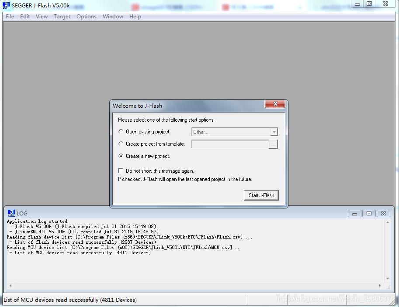The image size is (399, 307).
Task: Click 'J-Flash V5.00k (J-Flash compiled' log line
Action: pos(83,226)
